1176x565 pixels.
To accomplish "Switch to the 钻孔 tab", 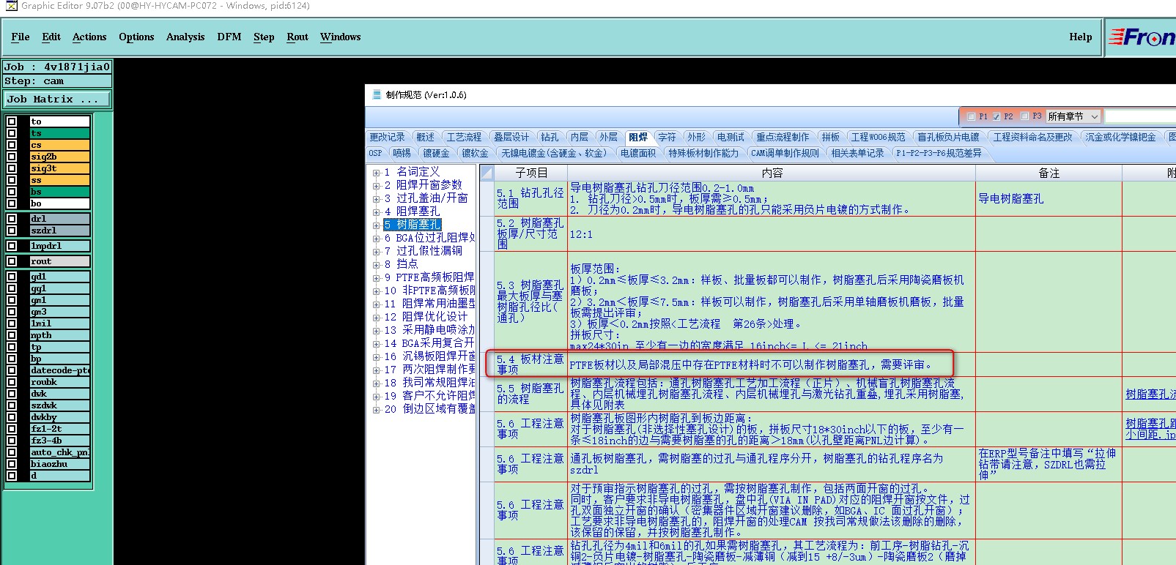I will 550,137.
